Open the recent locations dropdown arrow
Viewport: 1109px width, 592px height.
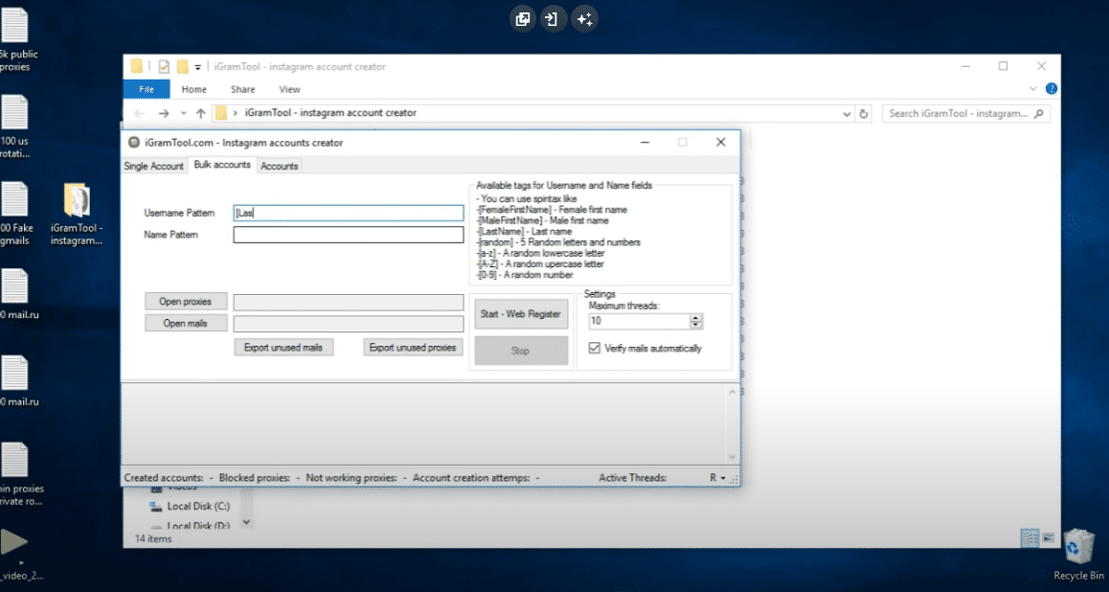click(x=183, y=113)
